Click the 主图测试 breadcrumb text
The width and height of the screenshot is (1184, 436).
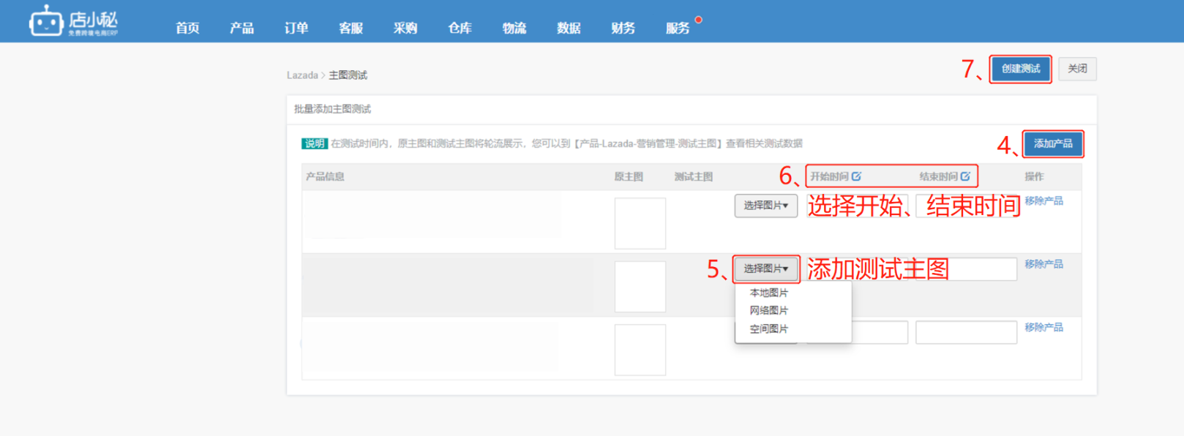[x=348, y=75]
